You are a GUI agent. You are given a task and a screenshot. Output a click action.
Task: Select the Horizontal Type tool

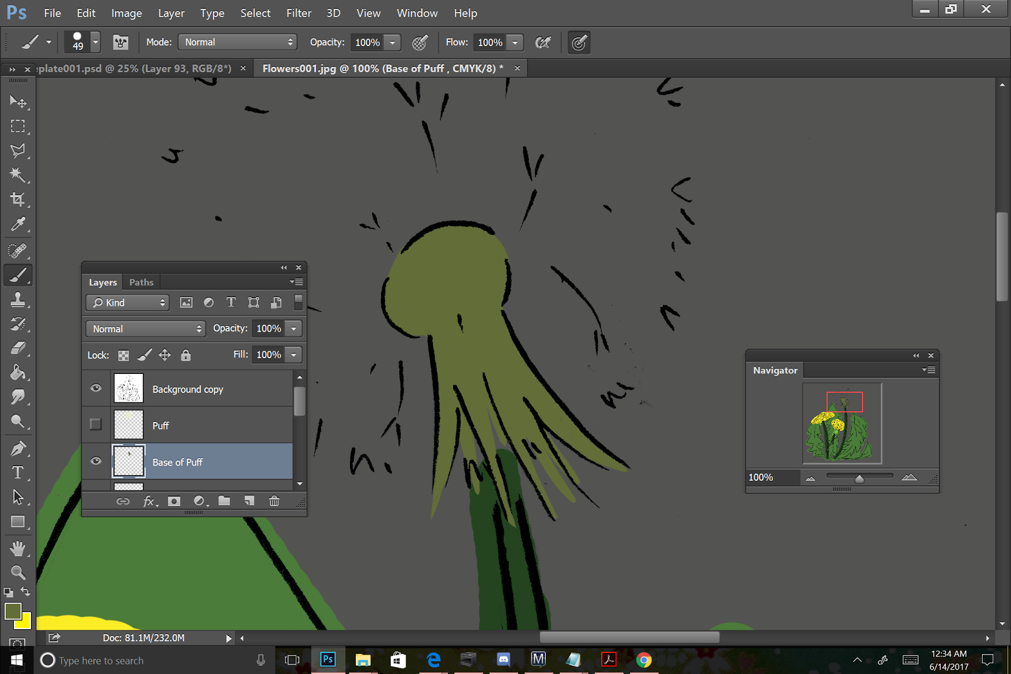[17, 472]
